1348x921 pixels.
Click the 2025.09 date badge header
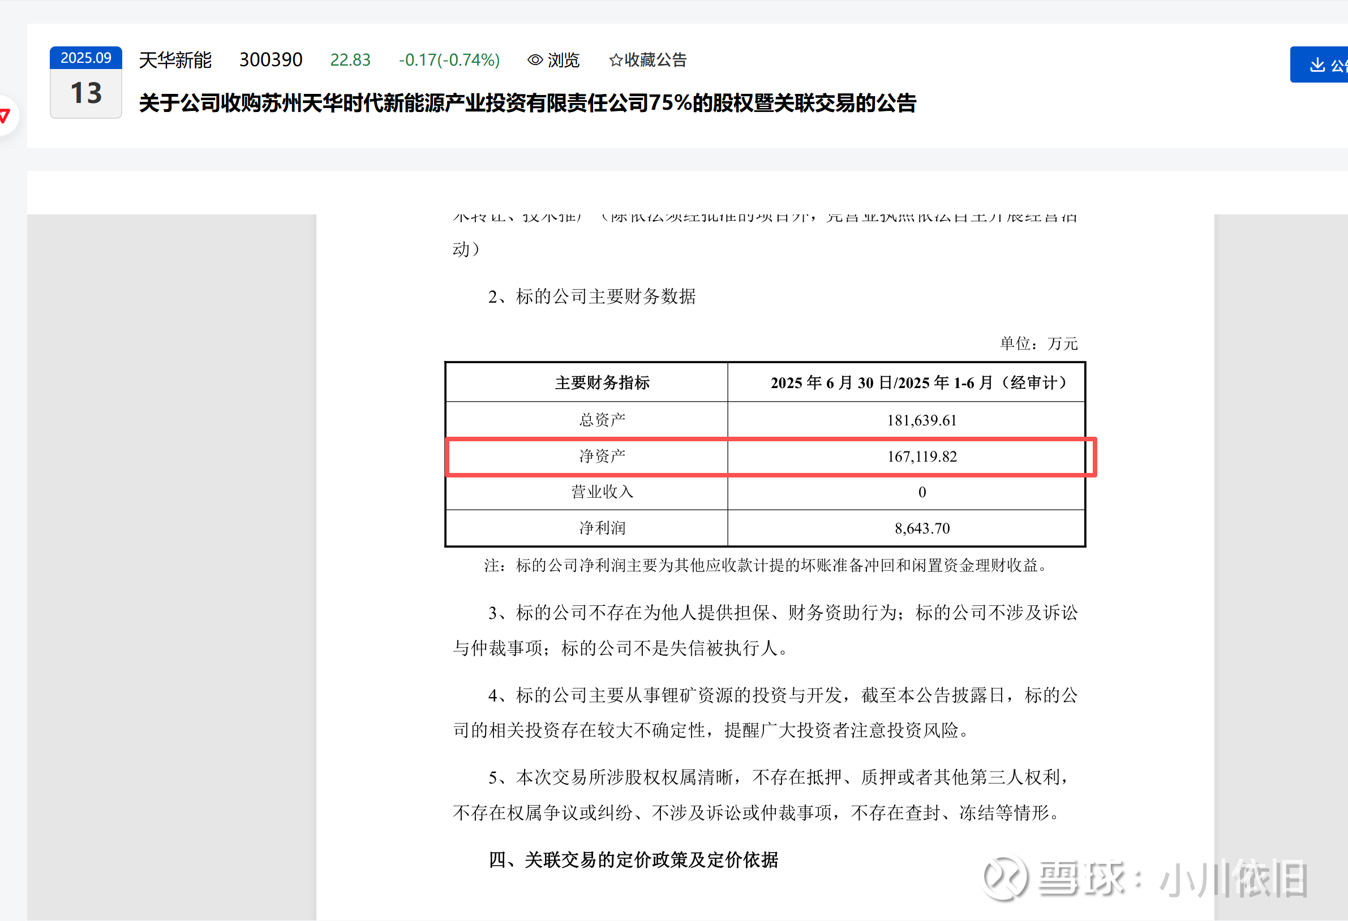click(x=86, y=57)
